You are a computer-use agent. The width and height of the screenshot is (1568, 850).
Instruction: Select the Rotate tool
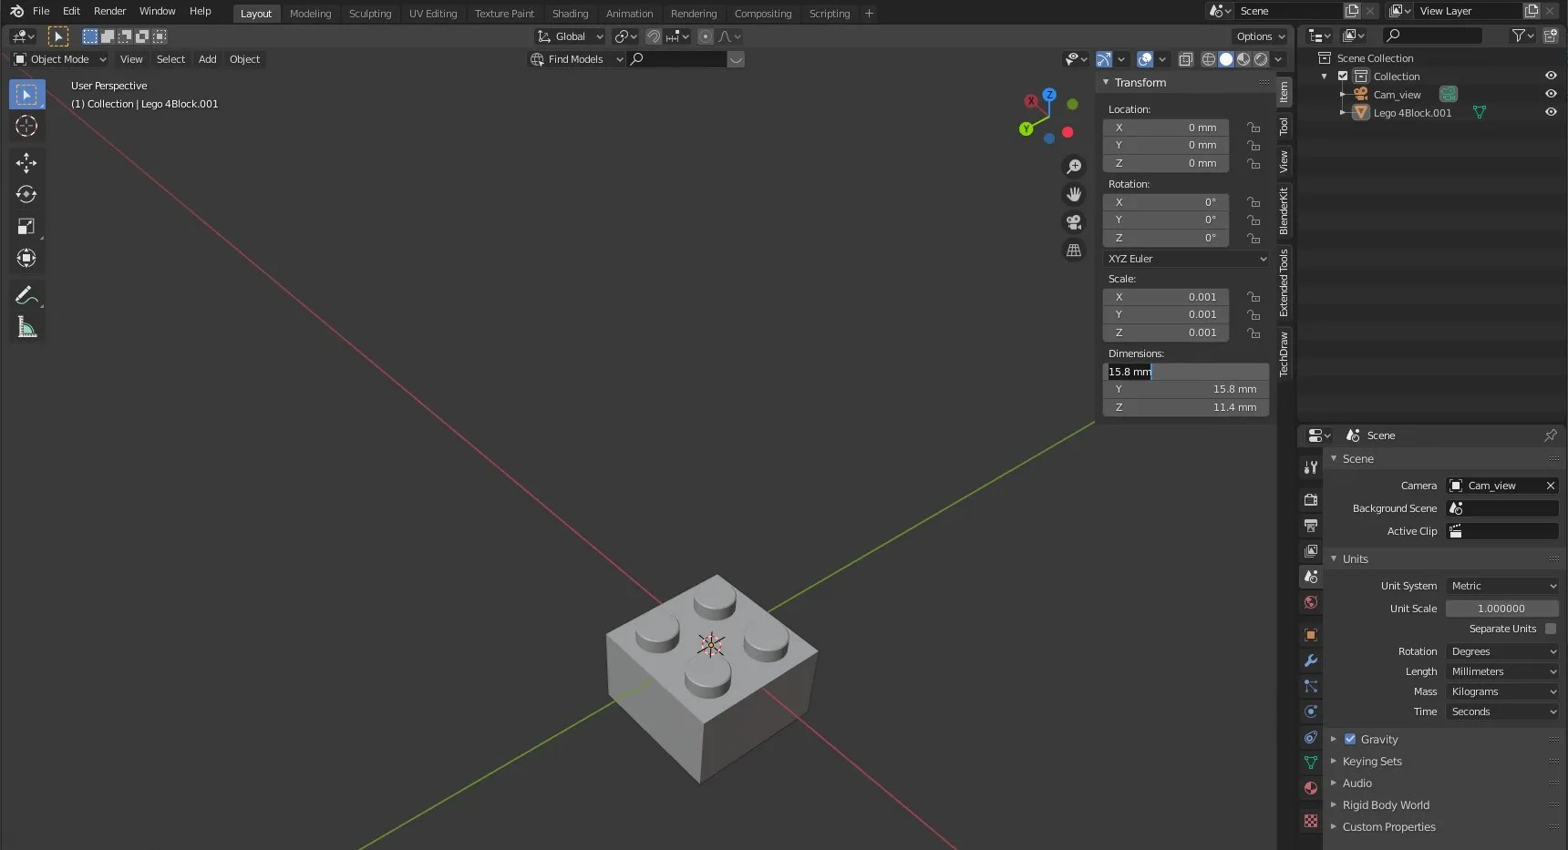26,194
